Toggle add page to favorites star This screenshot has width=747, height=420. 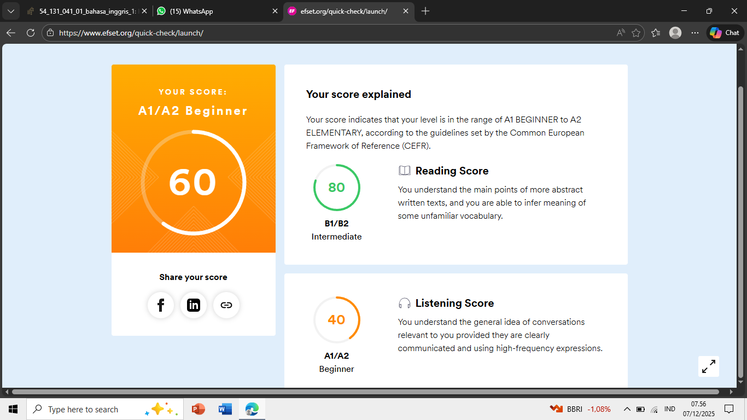[636, 32]
